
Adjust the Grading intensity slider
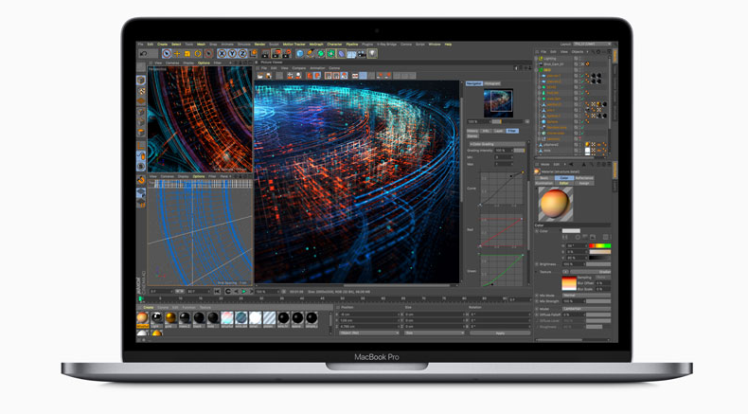point(519,151)
